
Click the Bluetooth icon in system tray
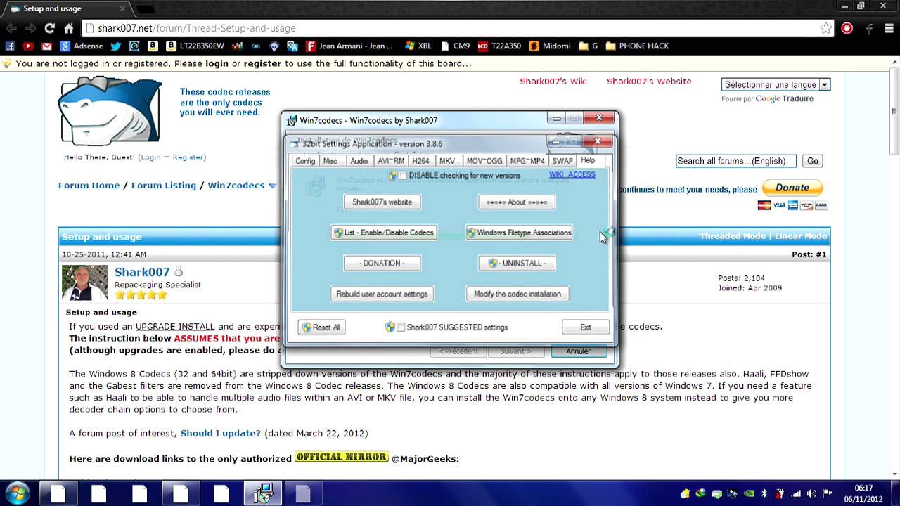[764, 493]
